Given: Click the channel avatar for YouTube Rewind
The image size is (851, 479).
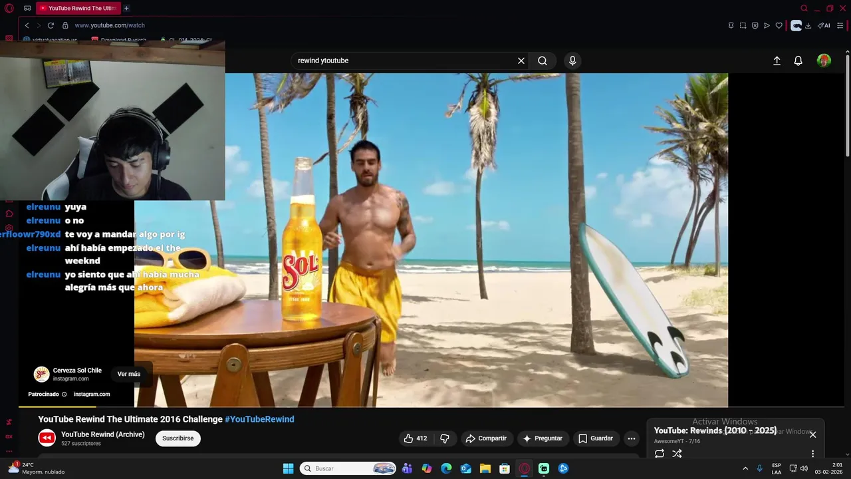Looking at the screenshot, I should click(x=47, y=438).
